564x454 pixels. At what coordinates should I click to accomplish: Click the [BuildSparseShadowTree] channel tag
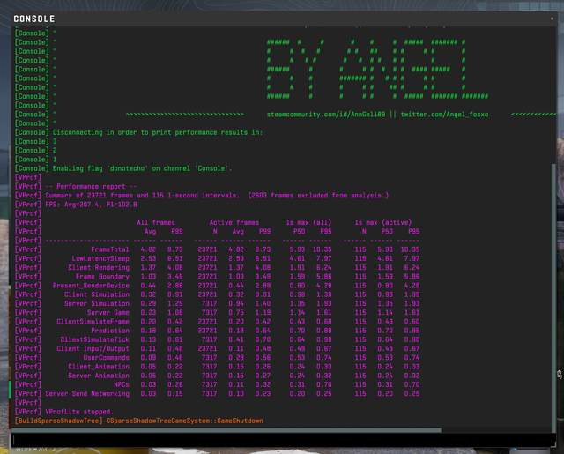(x=59, y=421)
